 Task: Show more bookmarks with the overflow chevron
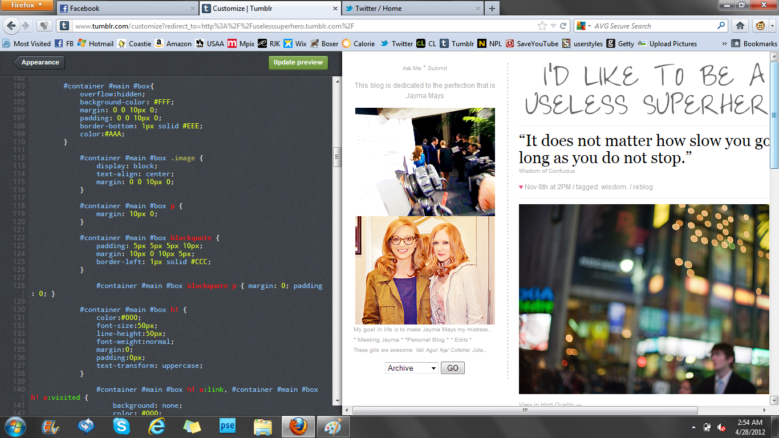click(x=724, y=43)
